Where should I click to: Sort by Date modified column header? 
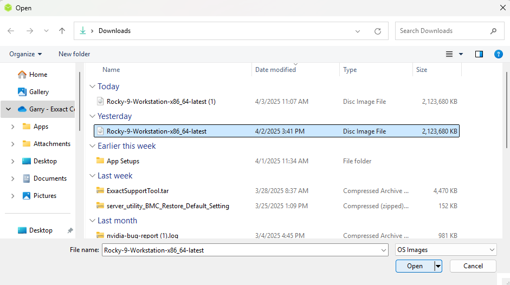[275, 70]
